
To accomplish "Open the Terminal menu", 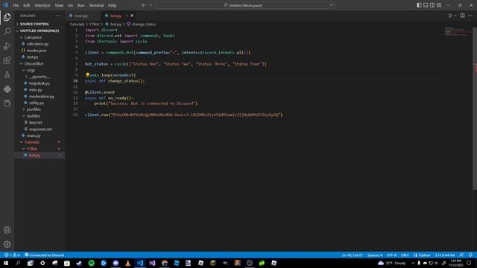I will pyautogui.click(x=96, y=5).
